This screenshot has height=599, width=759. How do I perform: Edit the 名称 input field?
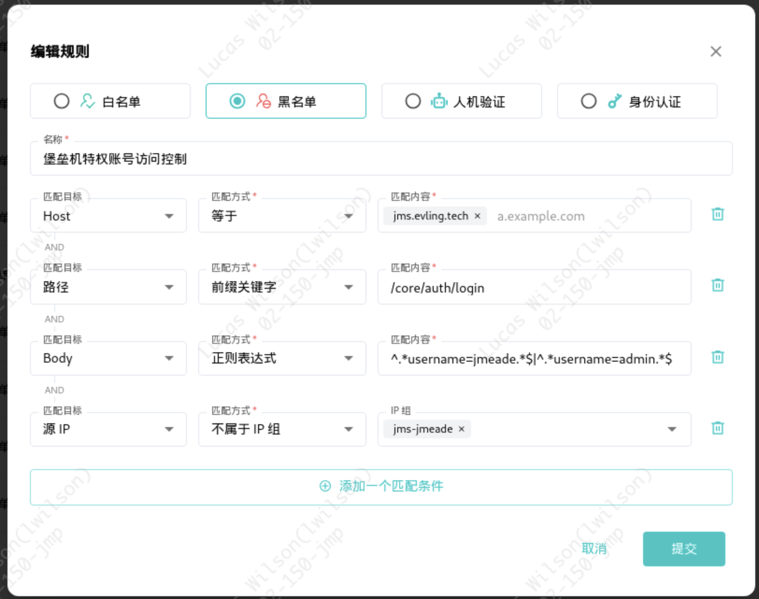point(381,159)
